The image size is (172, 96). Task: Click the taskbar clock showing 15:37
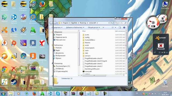[165, 94]
